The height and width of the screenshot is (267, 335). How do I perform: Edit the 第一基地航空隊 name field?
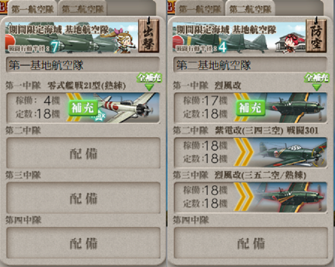point(83,65)
